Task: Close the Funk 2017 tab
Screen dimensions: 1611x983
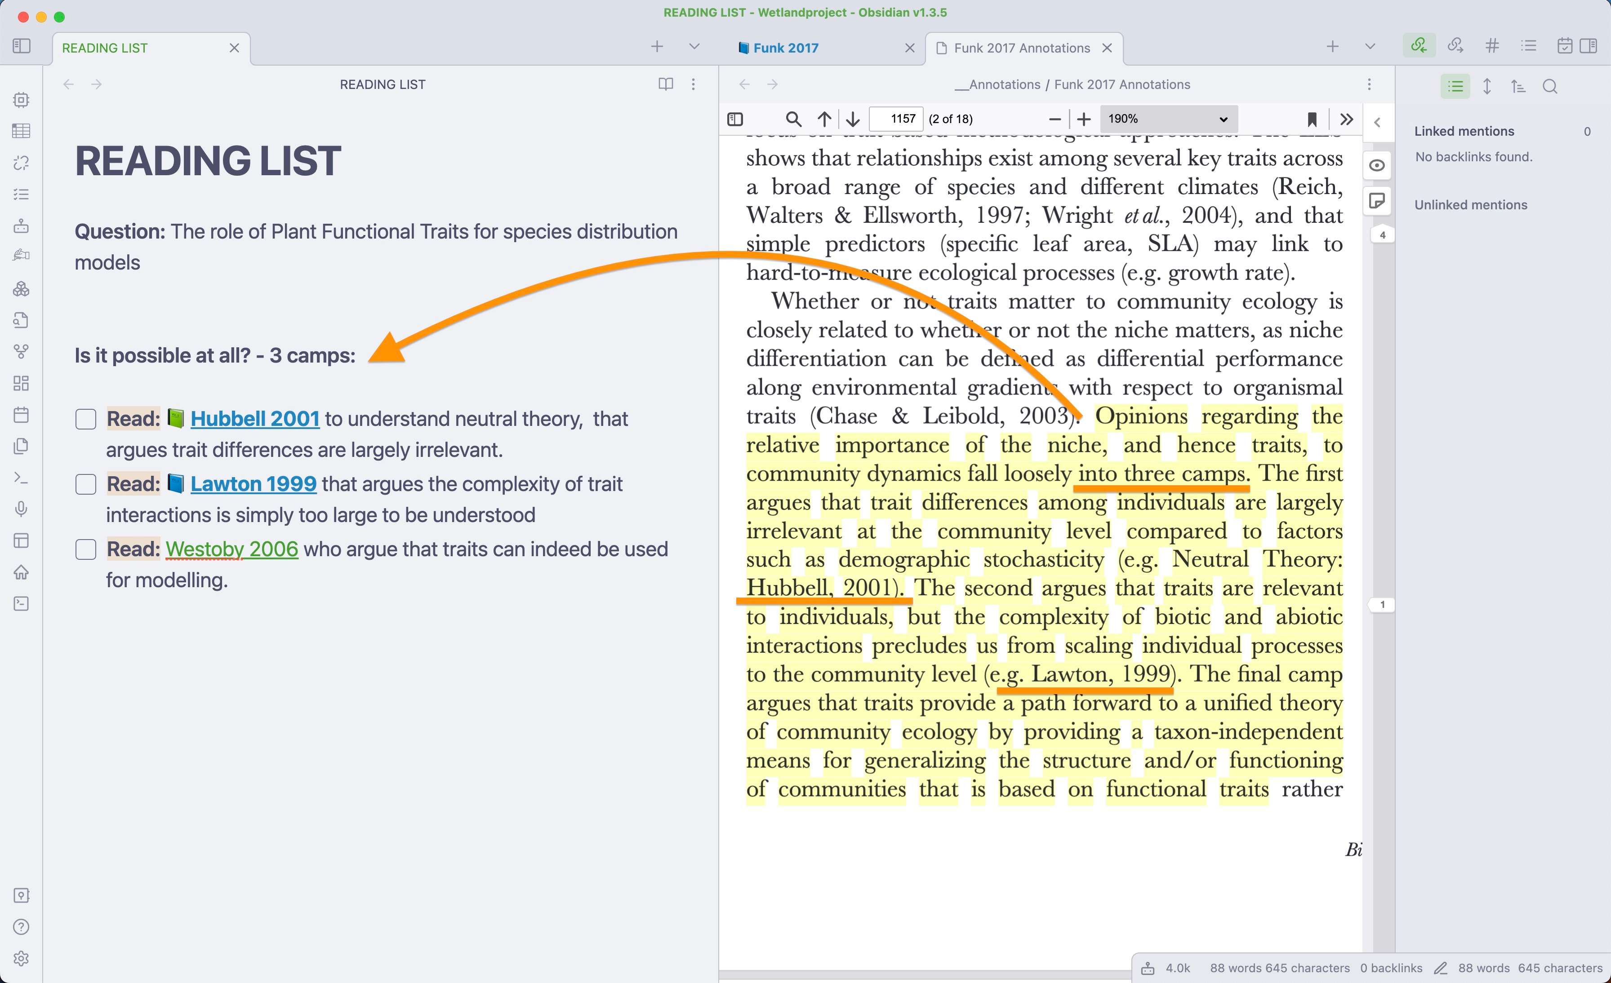Action: [x=909, y=49]
